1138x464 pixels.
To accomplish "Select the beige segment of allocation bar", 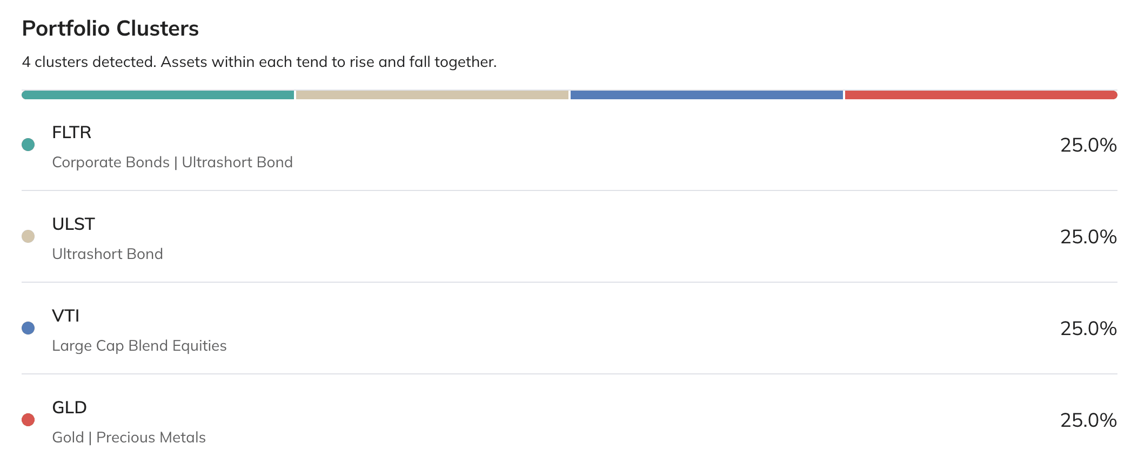I will click(432, 95).
